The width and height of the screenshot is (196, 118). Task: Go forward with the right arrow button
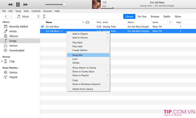point(11,16)
